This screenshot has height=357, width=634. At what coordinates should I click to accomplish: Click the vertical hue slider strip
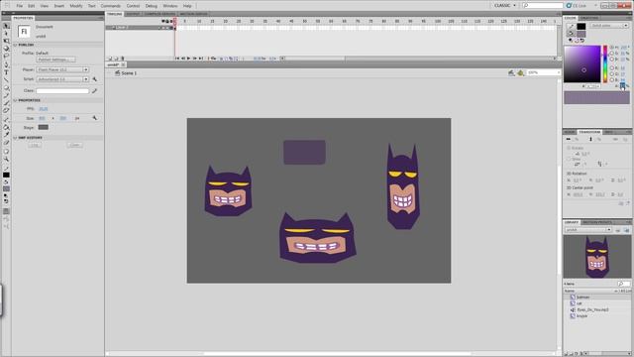pyautogui.click(x=605, y=63)
